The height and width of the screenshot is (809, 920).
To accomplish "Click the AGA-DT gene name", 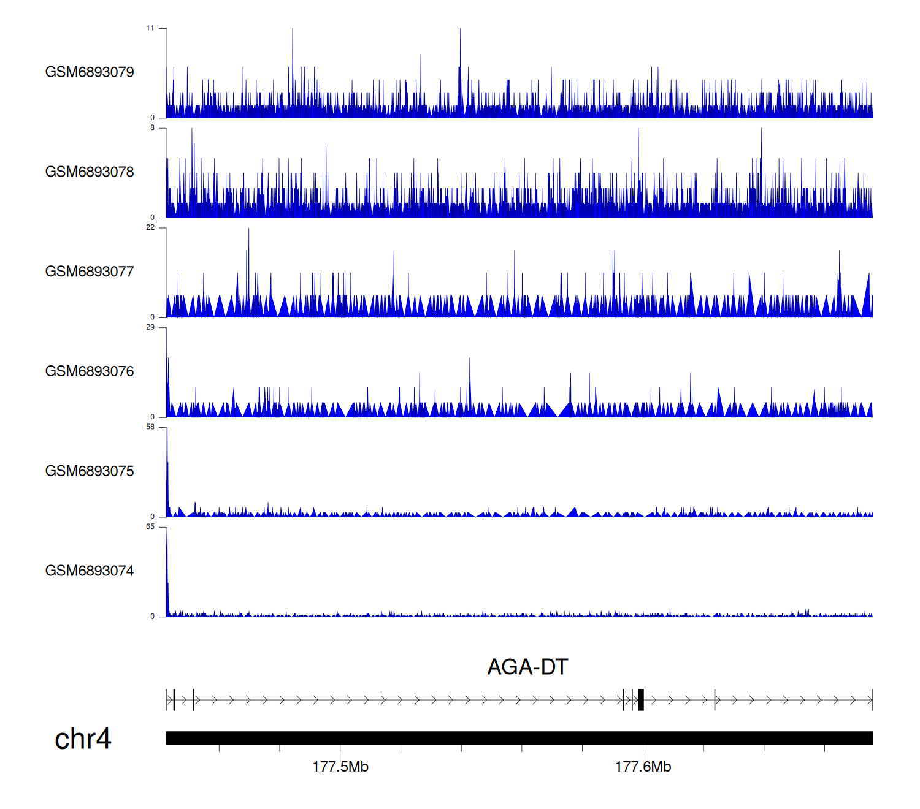I will pos(527,667).
